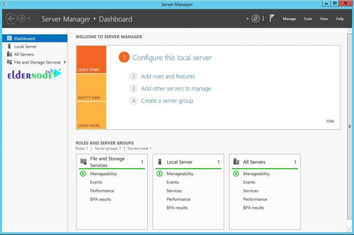Viewport: 354px width, 235px height.
Task: Click the back navigation arrow
Action: point(12,19)
